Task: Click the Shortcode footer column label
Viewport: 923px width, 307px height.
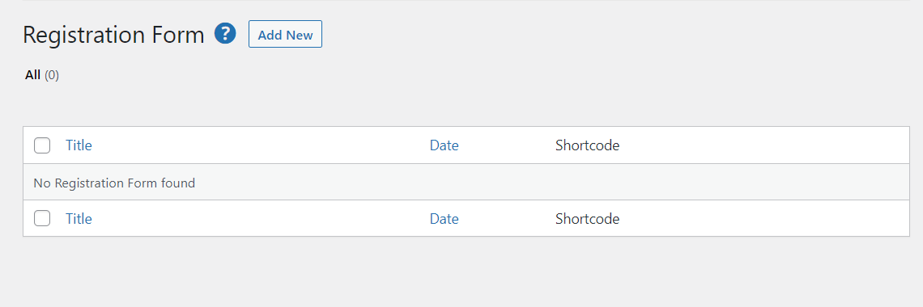Action: coord(588,219)
